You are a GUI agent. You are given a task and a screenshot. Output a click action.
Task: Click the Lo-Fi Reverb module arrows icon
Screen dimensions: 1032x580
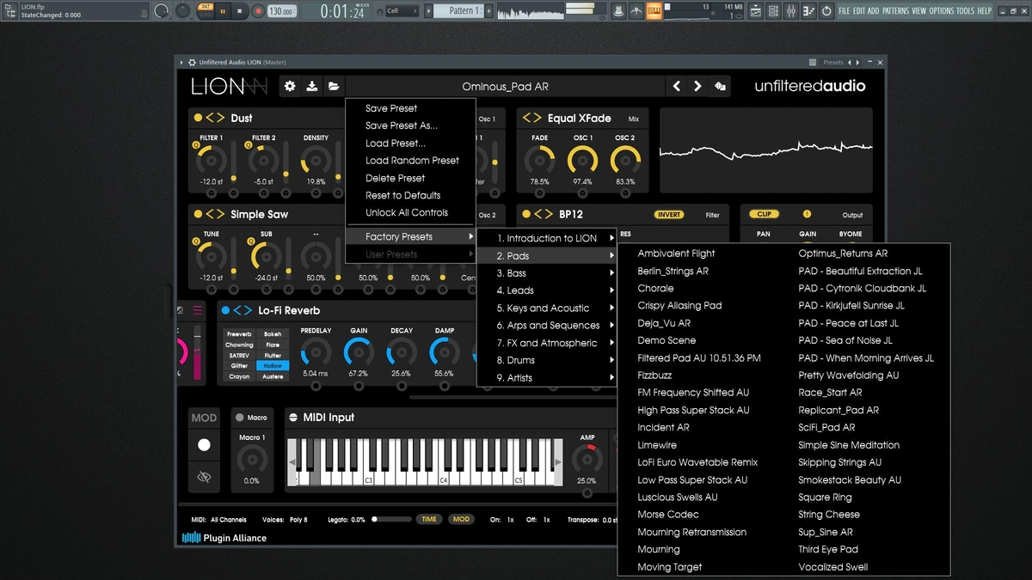(243, 310)
